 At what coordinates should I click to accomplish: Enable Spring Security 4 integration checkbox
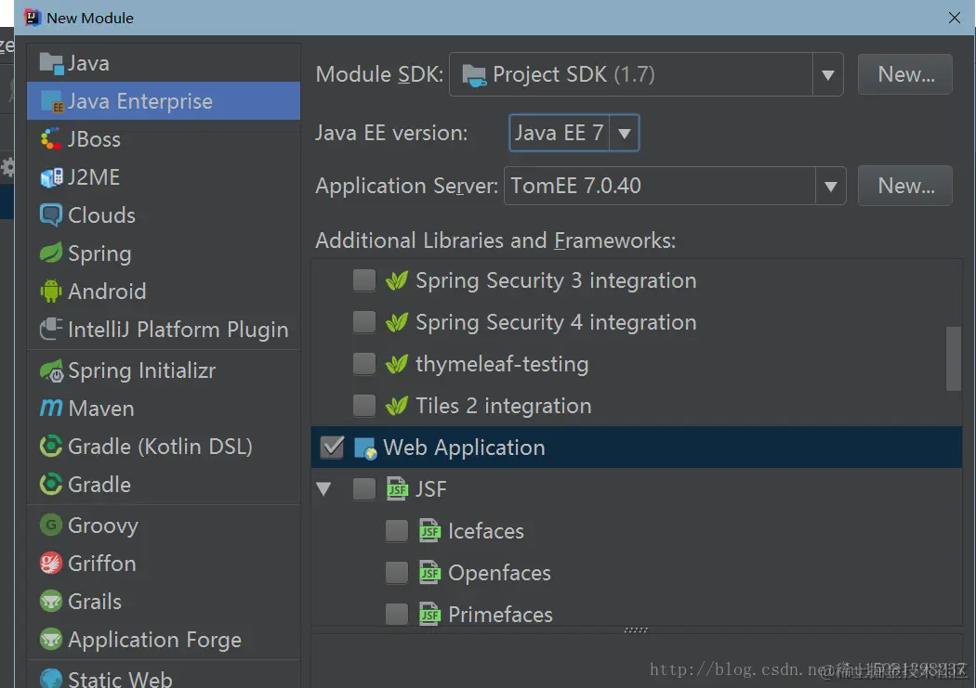pyautogui.click(x=364, y=322)
